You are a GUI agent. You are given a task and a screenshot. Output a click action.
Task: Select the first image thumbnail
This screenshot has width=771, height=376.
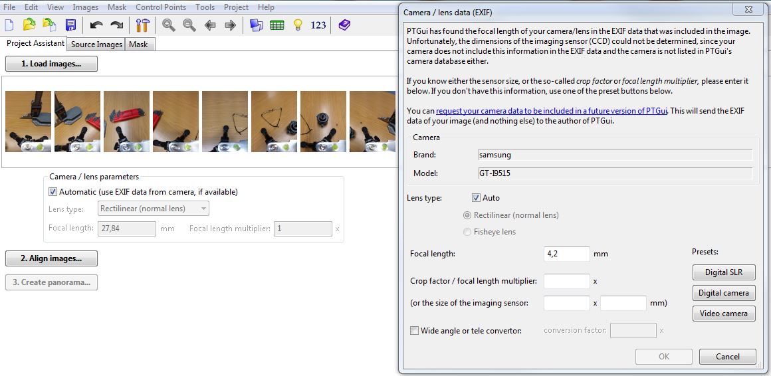28,122
